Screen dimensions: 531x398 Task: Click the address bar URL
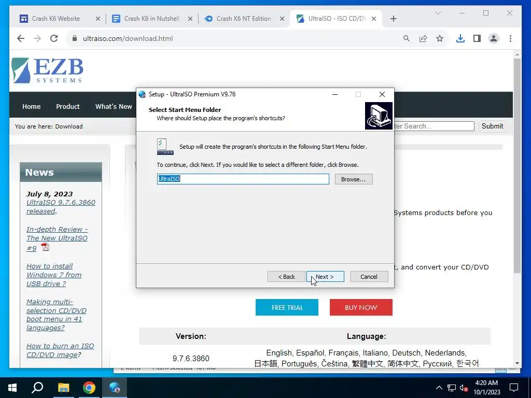[128, 38]
